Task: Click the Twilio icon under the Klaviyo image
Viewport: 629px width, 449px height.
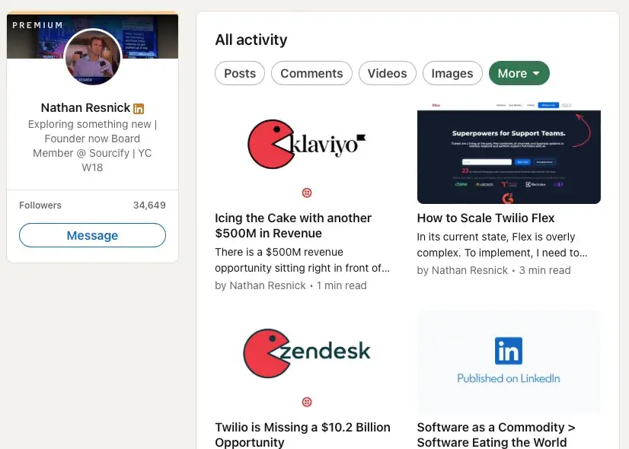Action: (x=307, y=193)
